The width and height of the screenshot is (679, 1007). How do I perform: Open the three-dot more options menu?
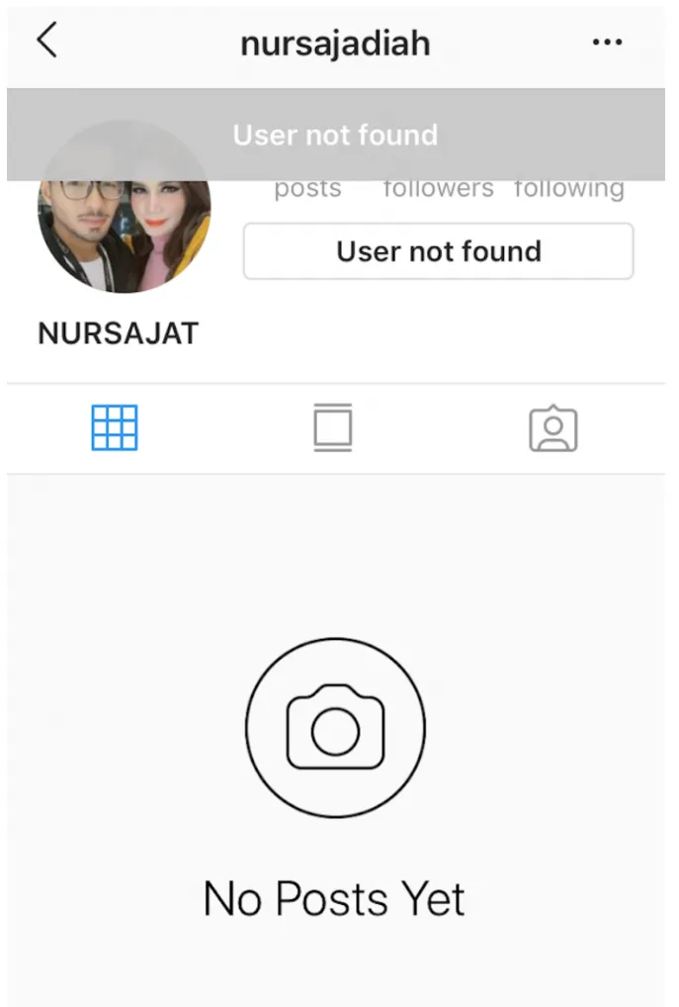click(x=607, y=43)
